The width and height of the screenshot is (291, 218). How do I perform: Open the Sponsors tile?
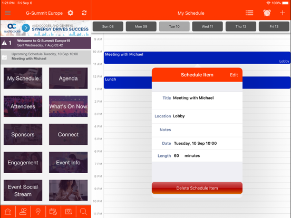coord(23,134)
